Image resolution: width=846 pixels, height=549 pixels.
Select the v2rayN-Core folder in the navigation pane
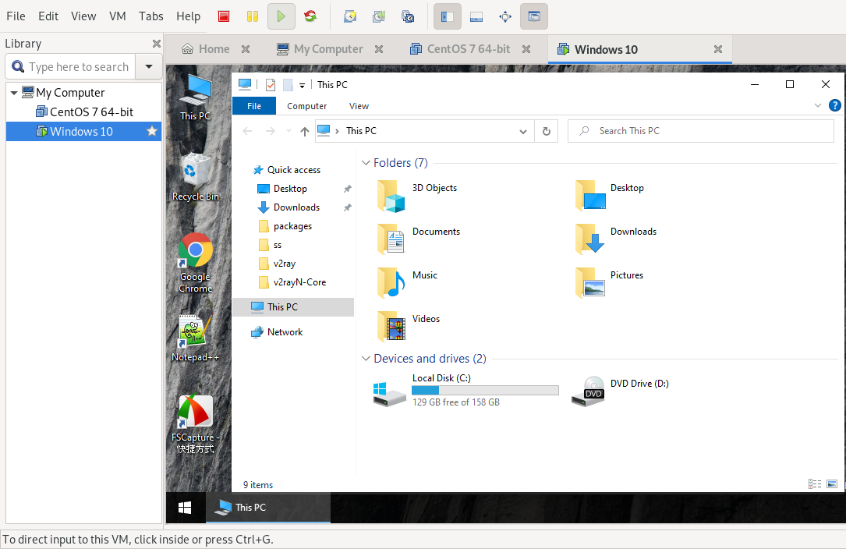(x=292, y=282)
